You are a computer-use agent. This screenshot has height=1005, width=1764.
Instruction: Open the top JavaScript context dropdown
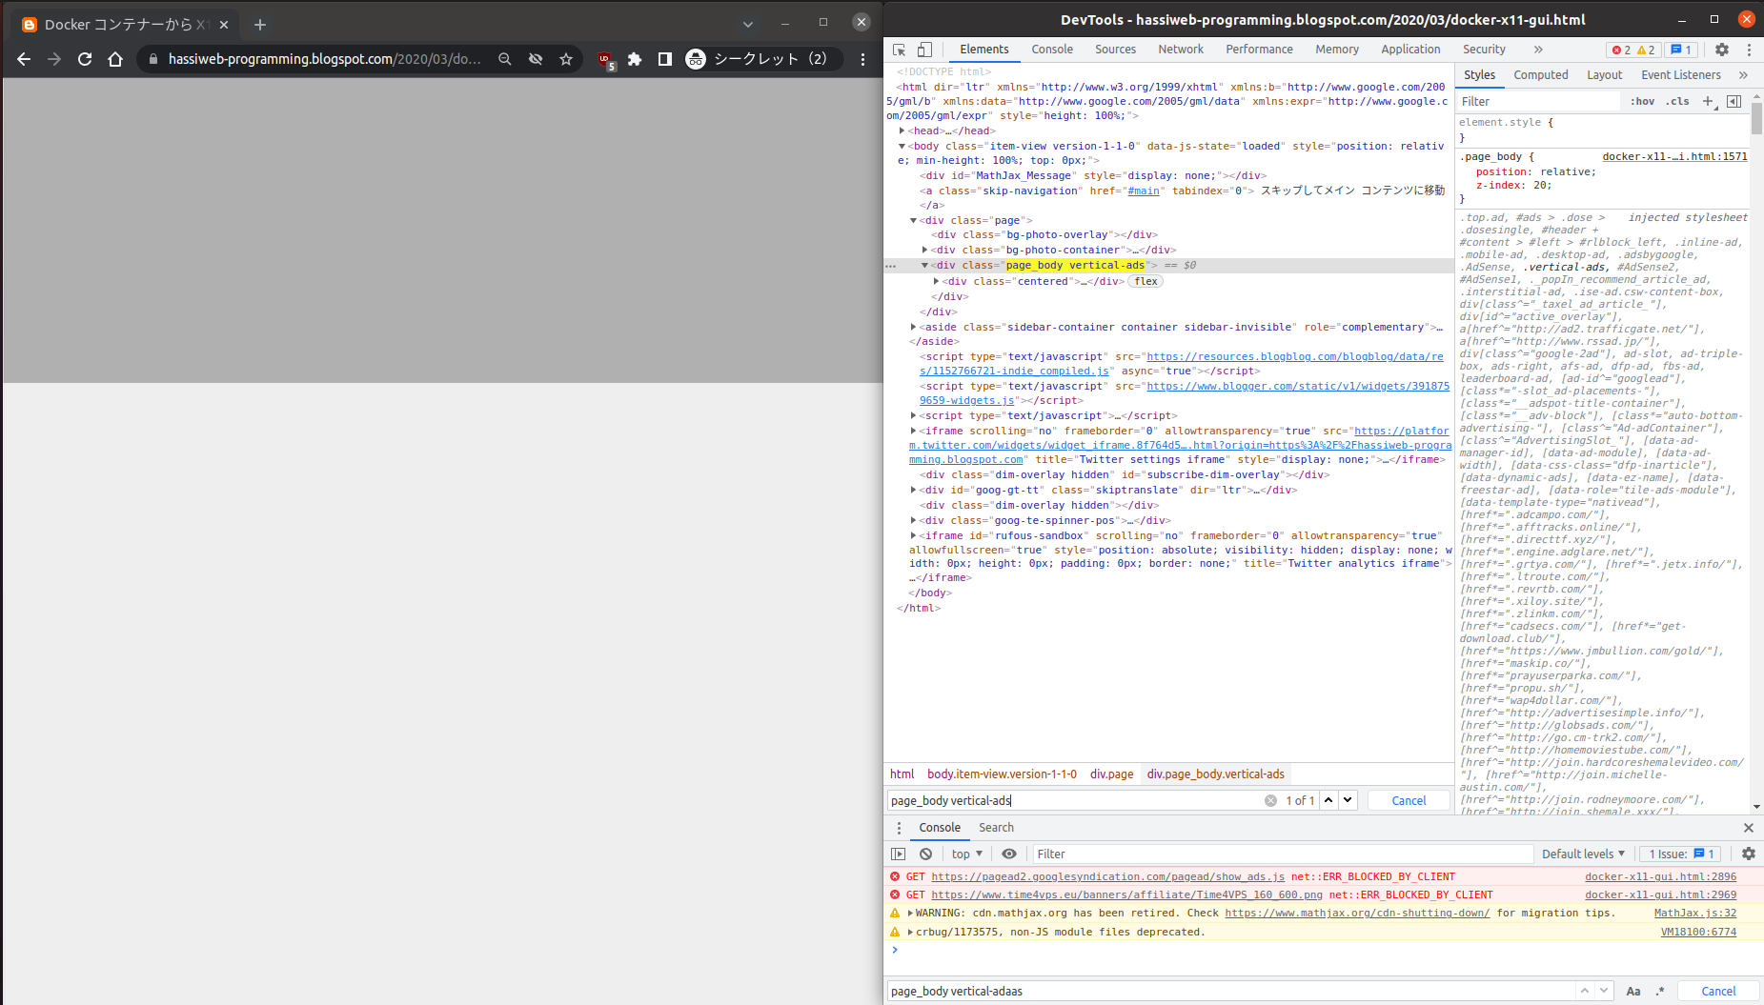click(x=966, y=854)
